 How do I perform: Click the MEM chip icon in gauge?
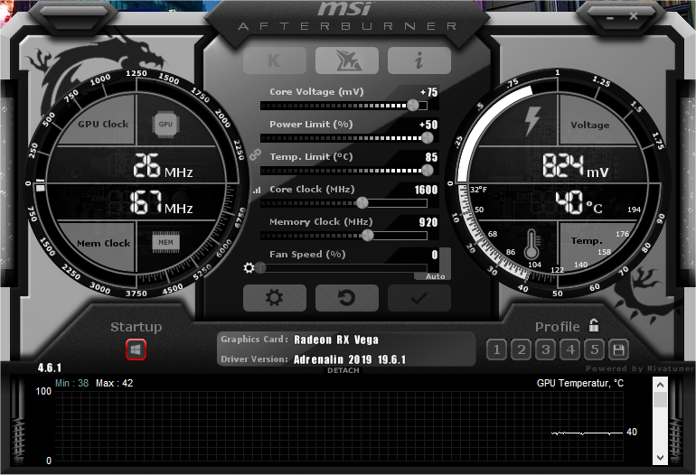pyautogui.click(x=166, y=242)
